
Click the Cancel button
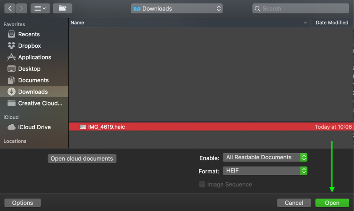tap(294, 203)
